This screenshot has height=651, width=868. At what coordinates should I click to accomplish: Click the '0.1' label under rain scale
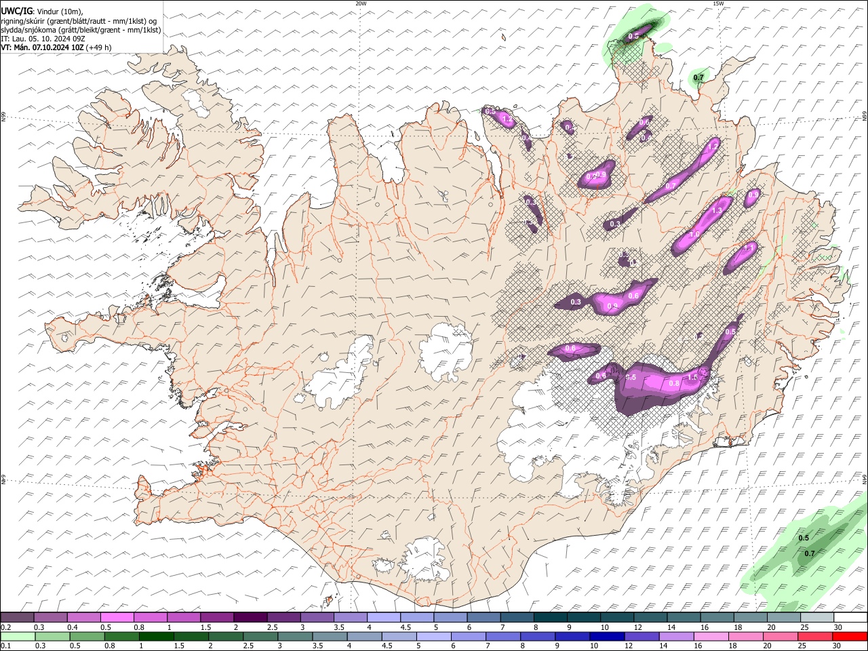tap(4, 646)
